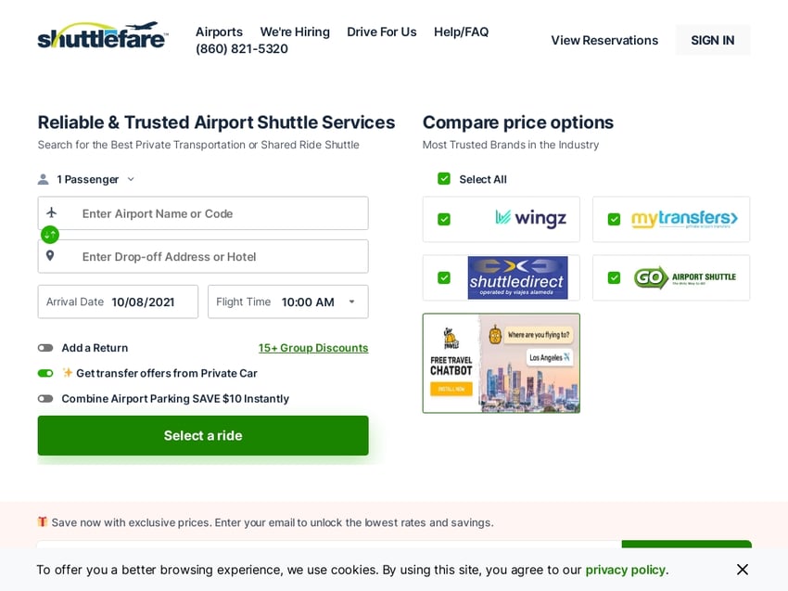
Task: Dismiss the cookie notice banner
Action: click(x=742, y=570)
